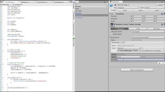Viewport: 165px width, 92px height.
Task: Click the OnDisable method icon in breadcrumb
Action: (x=13, y=5)
